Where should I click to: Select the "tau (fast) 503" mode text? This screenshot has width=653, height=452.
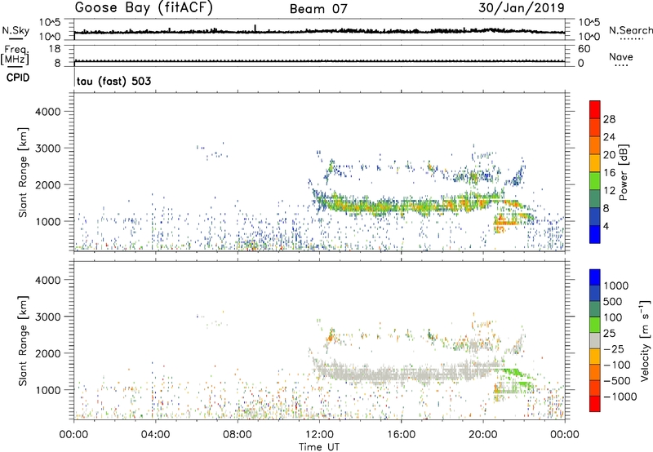113,81
